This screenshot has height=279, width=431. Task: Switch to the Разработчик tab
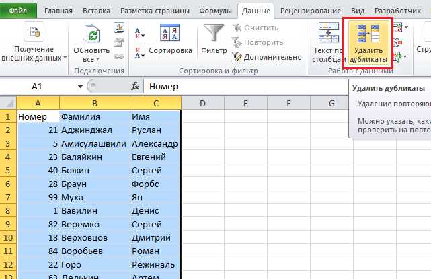click(x=397, y=11)
